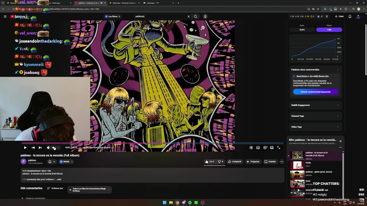Start voice search with microphone
This screenshot has width=367, height=206.
(205, 16)
